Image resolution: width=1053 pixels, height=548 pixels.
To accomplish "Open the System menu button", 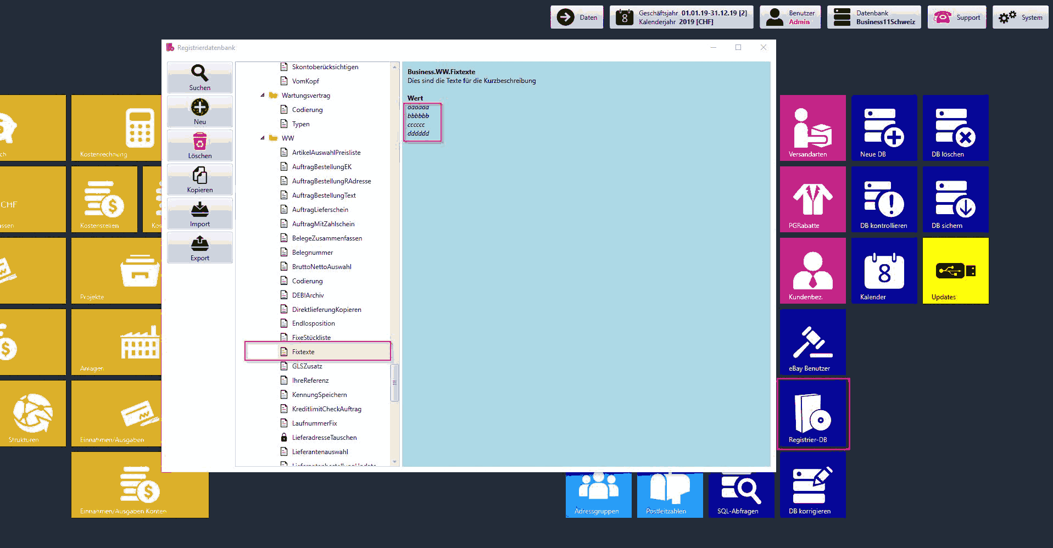I will (1020, 18).
